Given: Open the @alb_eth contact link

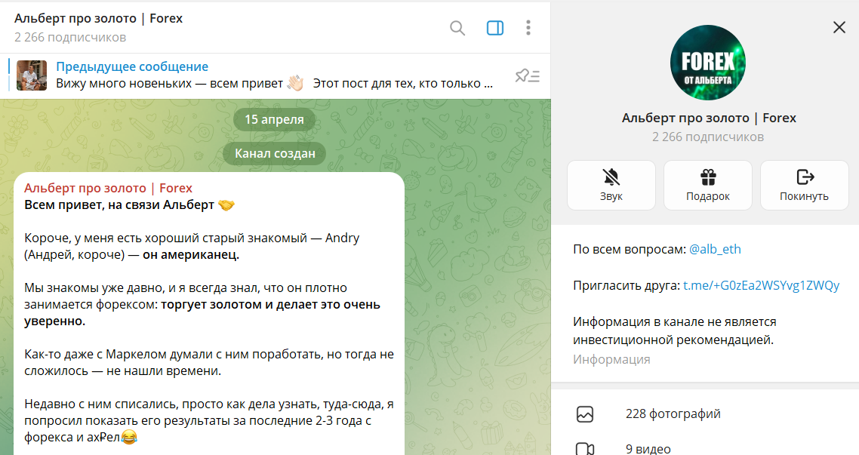Looking at the screenshot, I should (715, 249).
